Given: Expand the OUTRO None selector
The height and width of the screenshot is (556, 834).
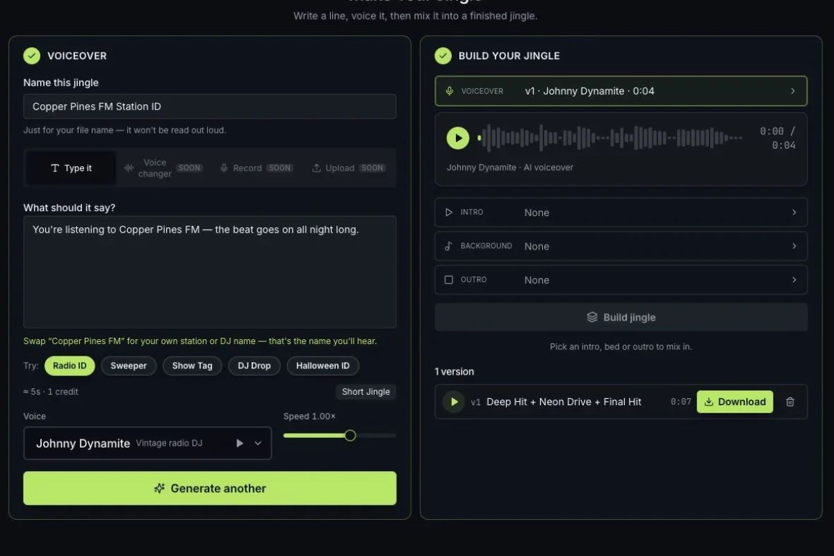Looking at the screenshot, I should [621, 280].
